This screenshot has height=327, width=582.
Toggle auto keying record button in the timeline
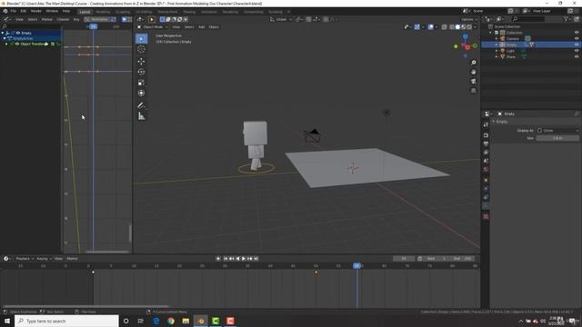218,258
